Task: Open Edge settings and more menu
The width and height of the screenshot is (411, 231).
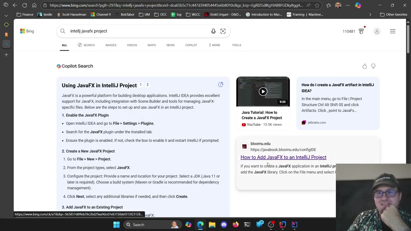Action: pyautogui.click(x=348, y=5)
